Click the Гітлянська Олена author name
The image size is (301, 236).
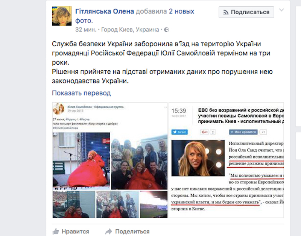105,11
